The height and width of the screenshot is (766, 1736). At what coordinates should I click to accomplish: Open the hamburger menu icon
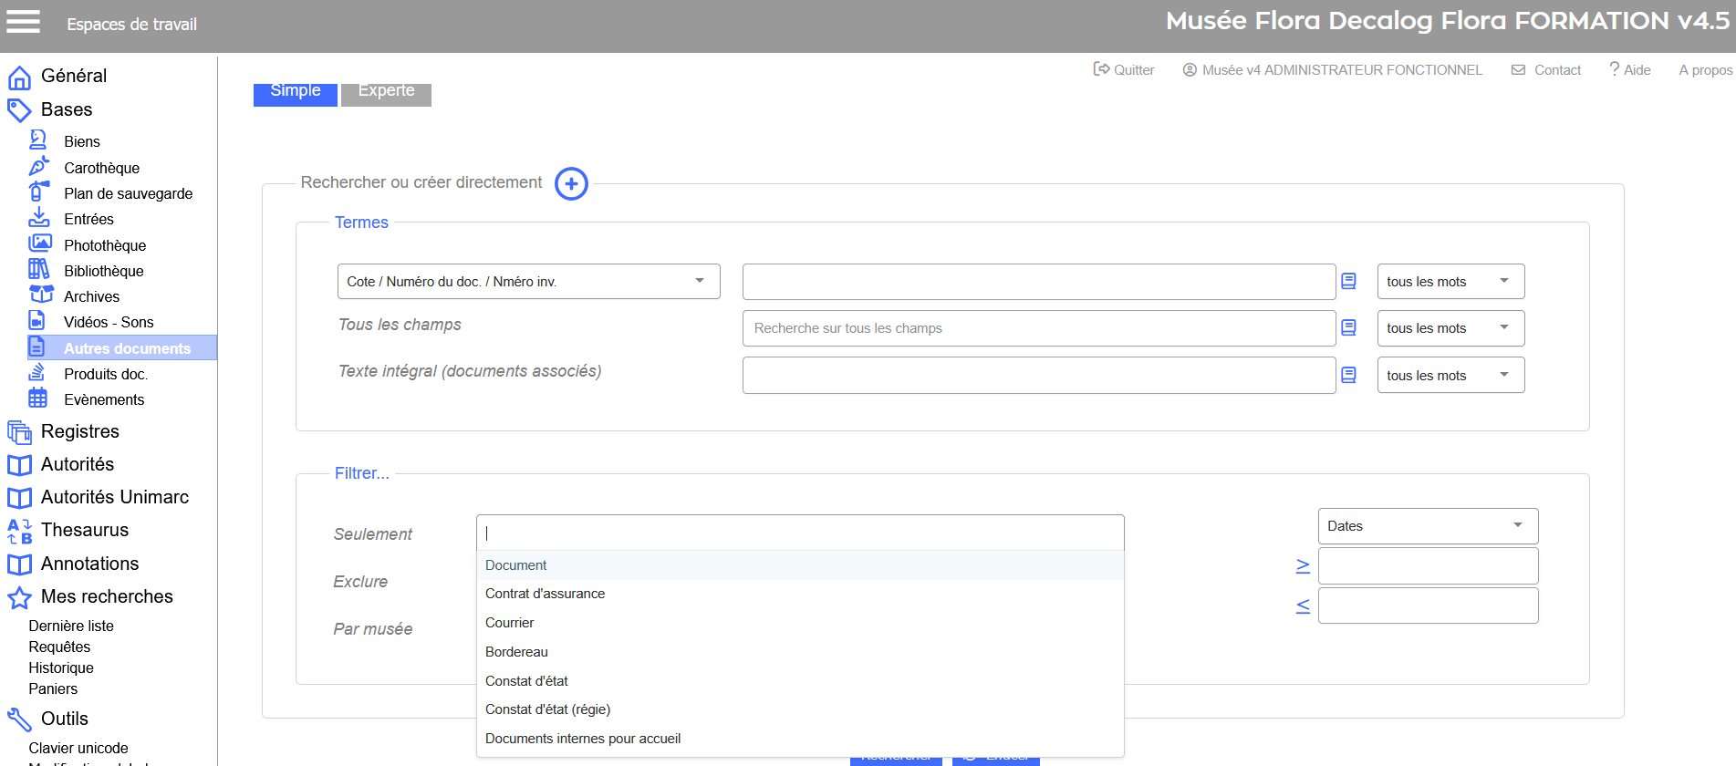point(24,21)
